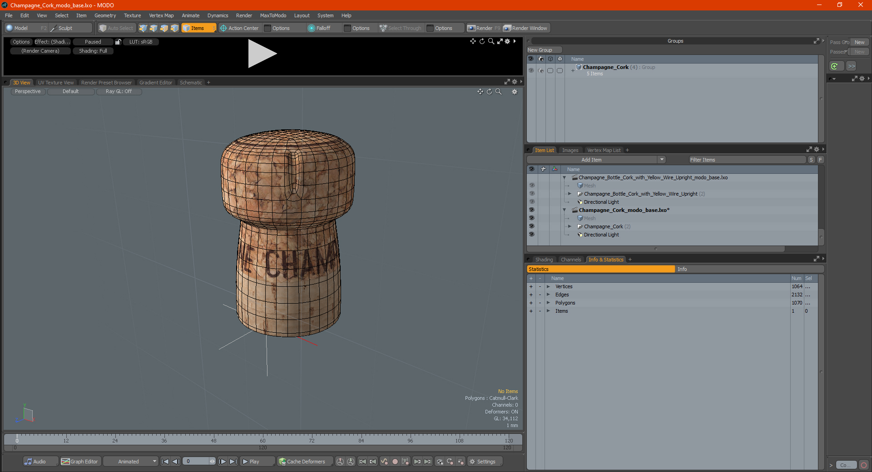Screen dimensions: 872x472
Task: Open 3D viewport settings gear
Action: click(515, 92)
